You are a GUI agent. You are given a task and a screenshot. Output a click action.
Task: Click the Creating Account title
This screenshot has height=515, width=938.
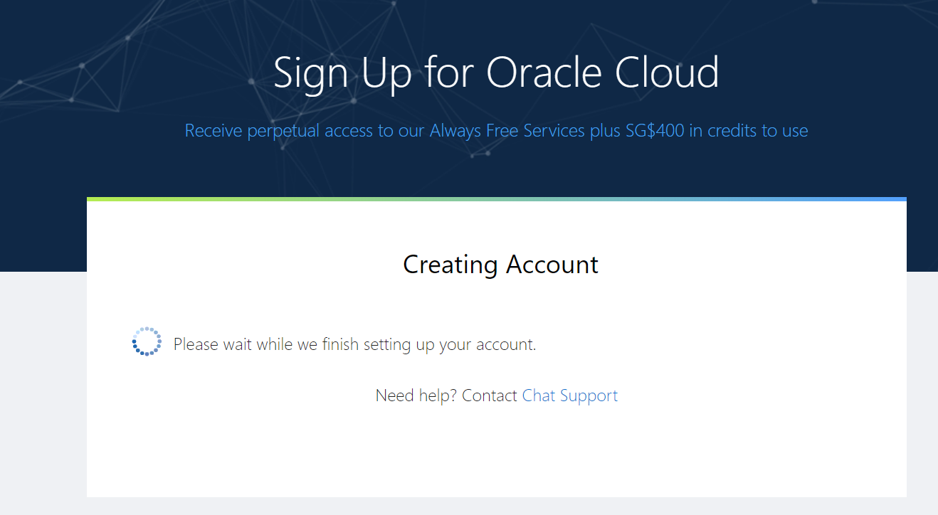[500, 264]
